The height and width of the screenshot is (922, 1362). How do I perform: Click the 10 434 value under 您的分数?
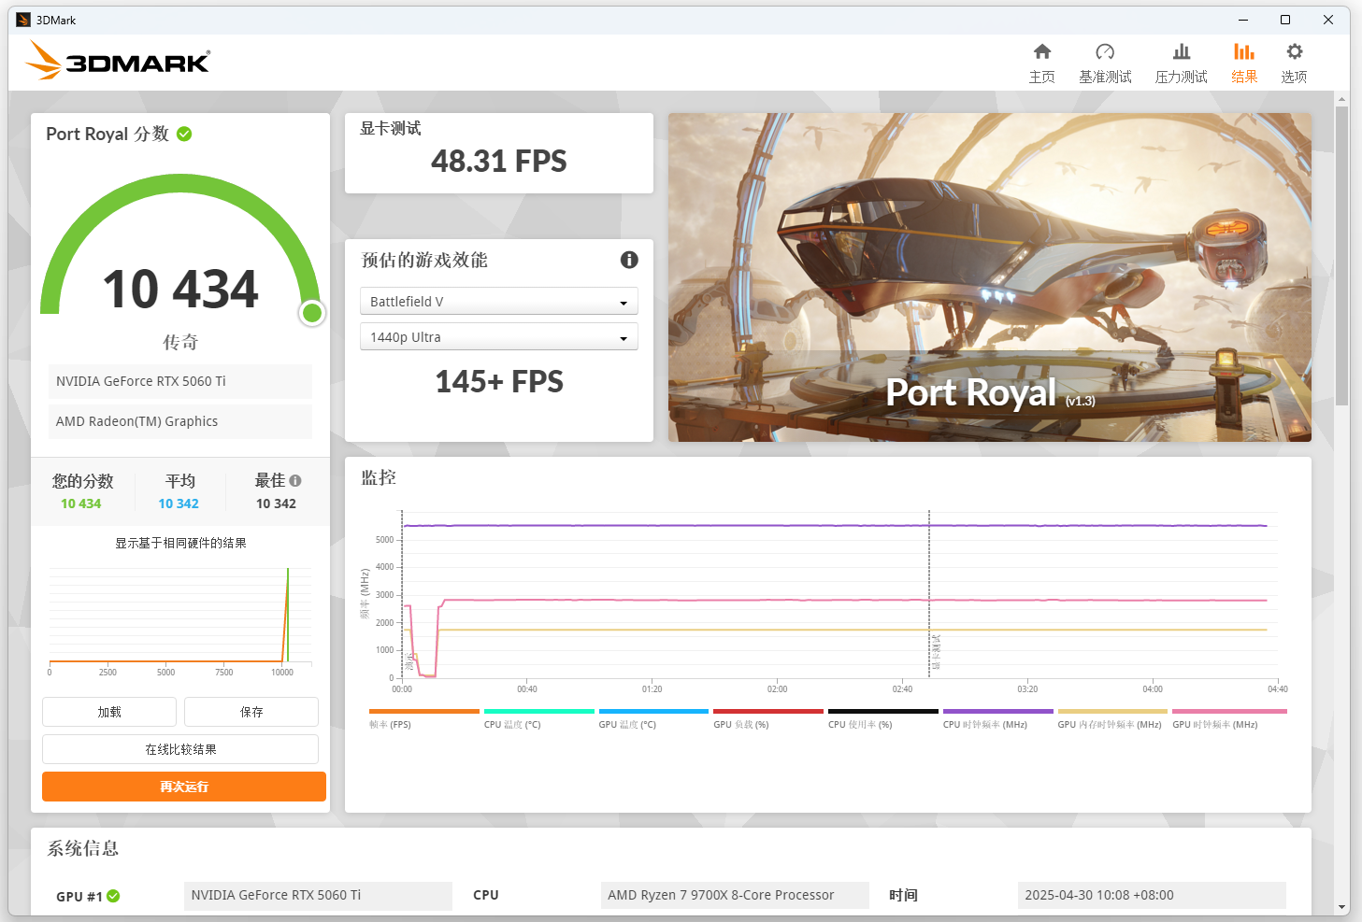tap(81, 504)
